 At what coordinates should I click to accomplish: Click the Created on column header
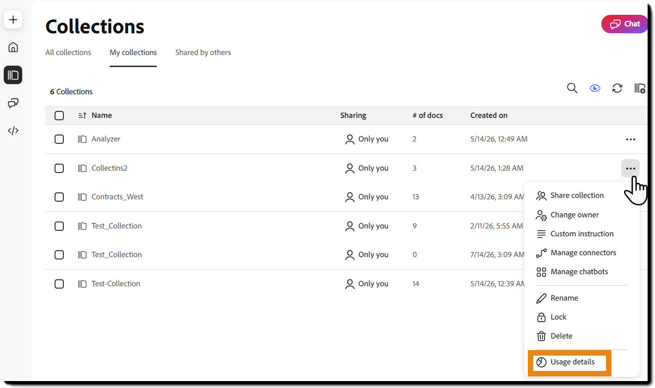pyautogui.click(x=489, y=115)
